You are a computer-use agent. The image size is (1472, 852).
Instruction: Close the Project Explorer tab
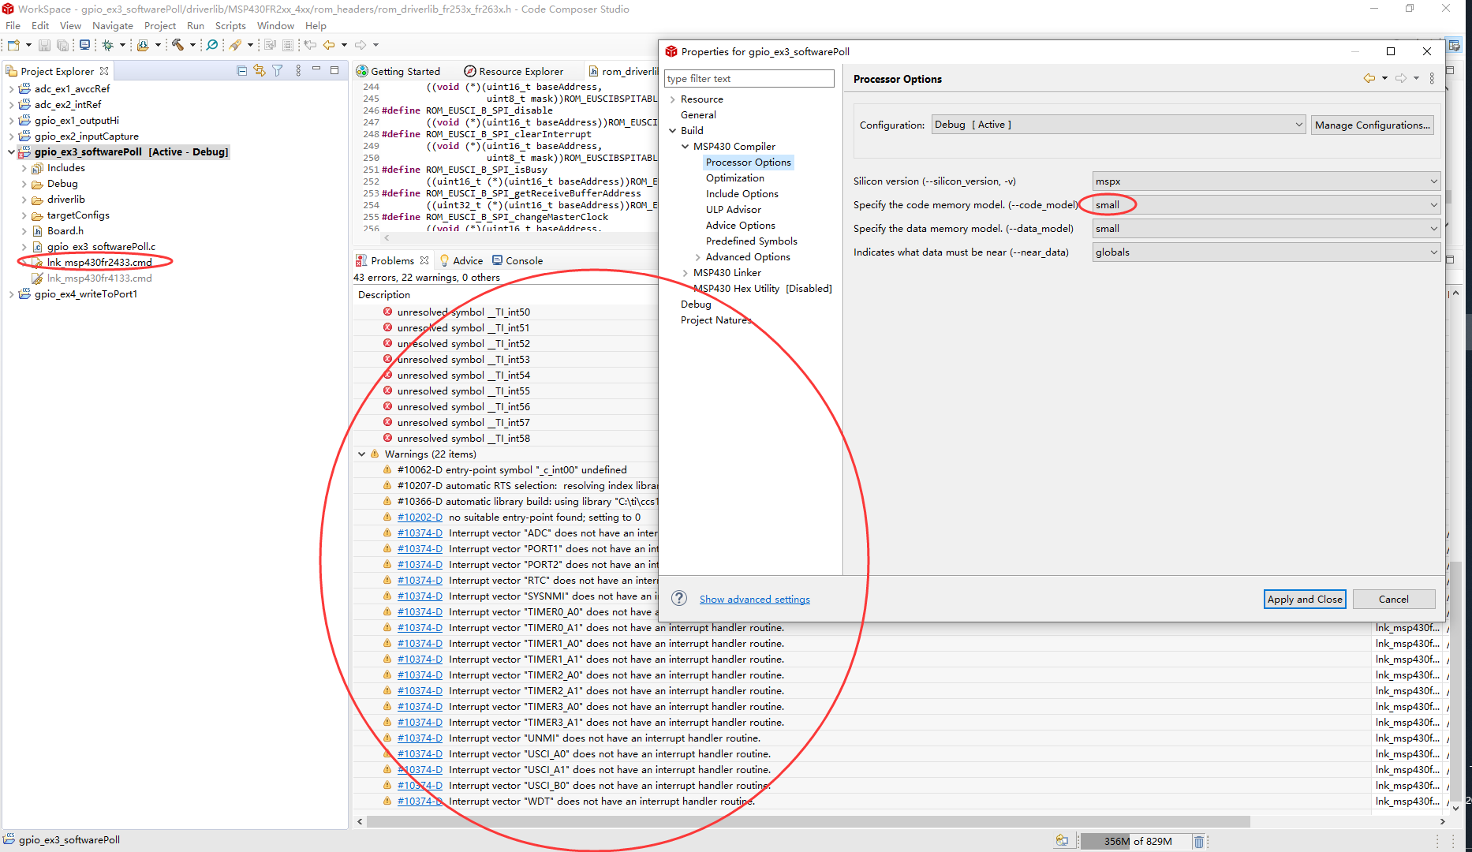pyautogui.click(x=104, y=71)
